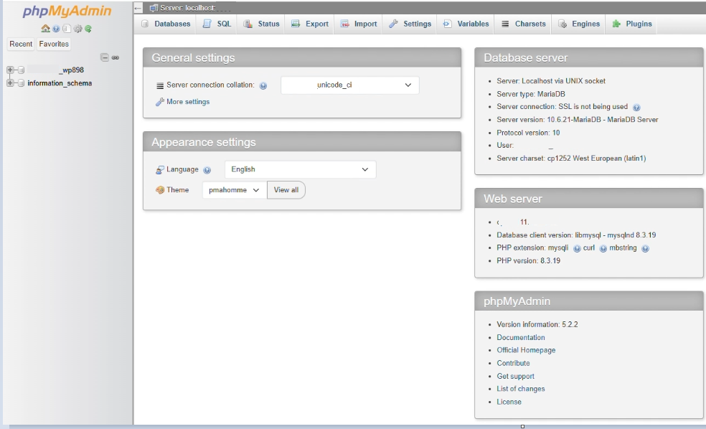Open the SQL tab
Image resolution: width=706 pixels, height=429 pixels.
tap(216, 23)
